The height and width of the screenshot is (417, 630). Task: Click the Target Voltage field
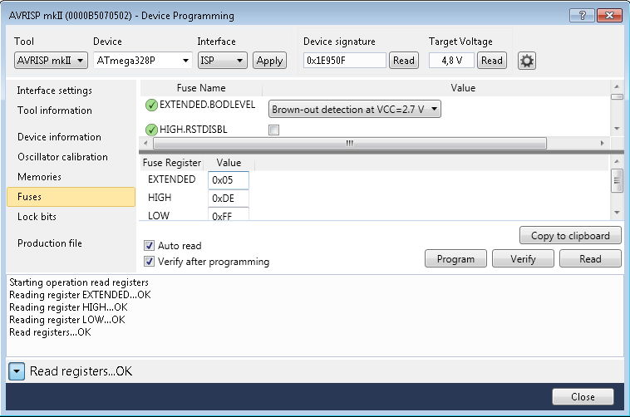coord(451,61)
